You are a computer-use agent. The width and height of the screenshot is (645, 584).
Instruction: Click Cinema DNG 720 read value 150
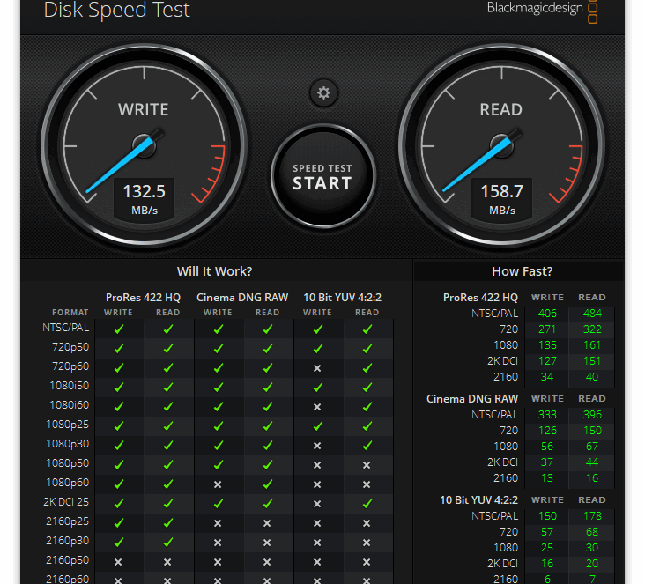(x=592, y=431)
